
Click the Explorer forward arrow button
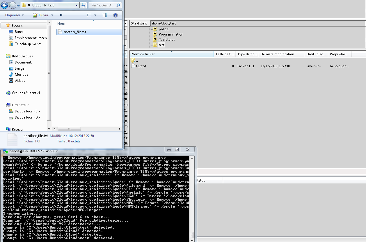[x=13, y=5]
